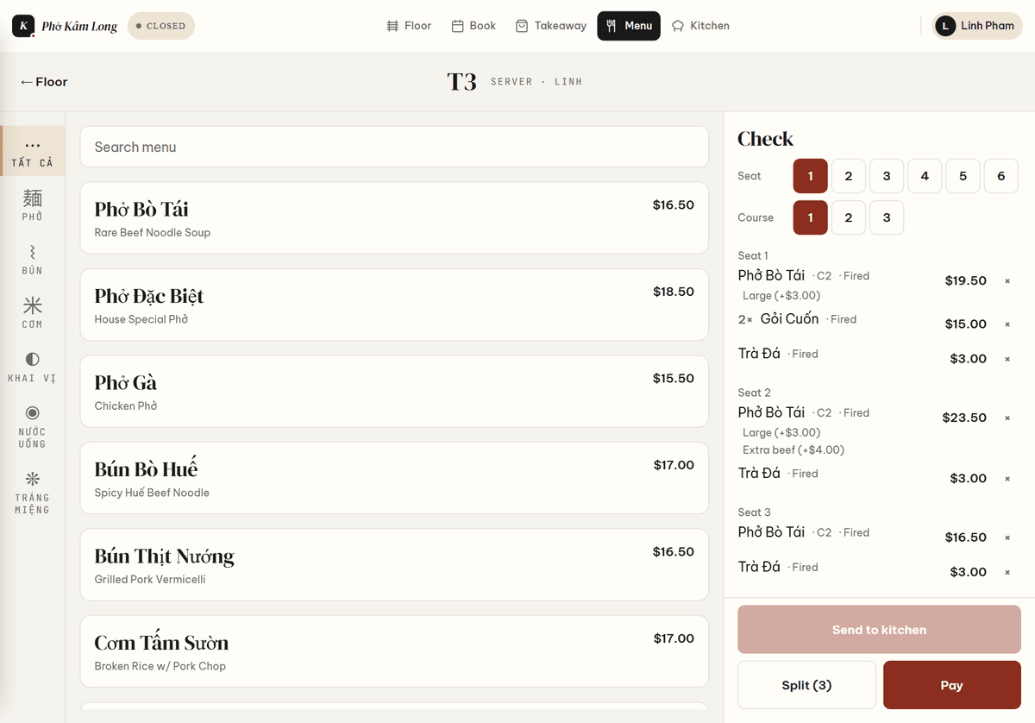Viewport: 1035px width, 723px height.
Task: Remove Seat 3 Phở Bò Tái item
Action: click(1007, 538)
